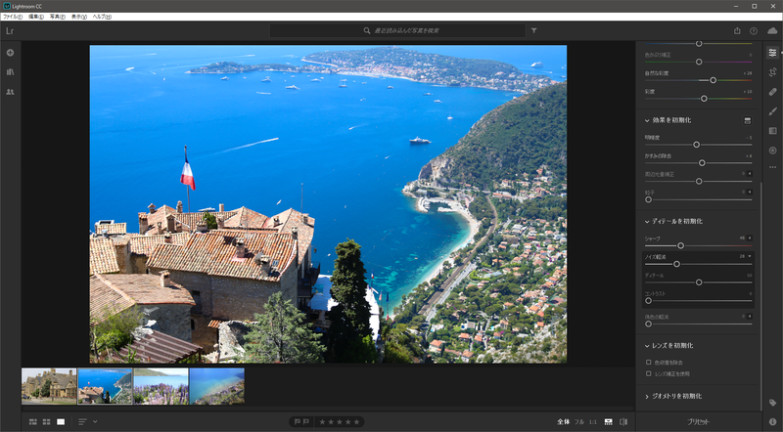Screen dimensions: 783x432
Task: Select the Crop and Rotate tool
Action: [x=772, y=72]
